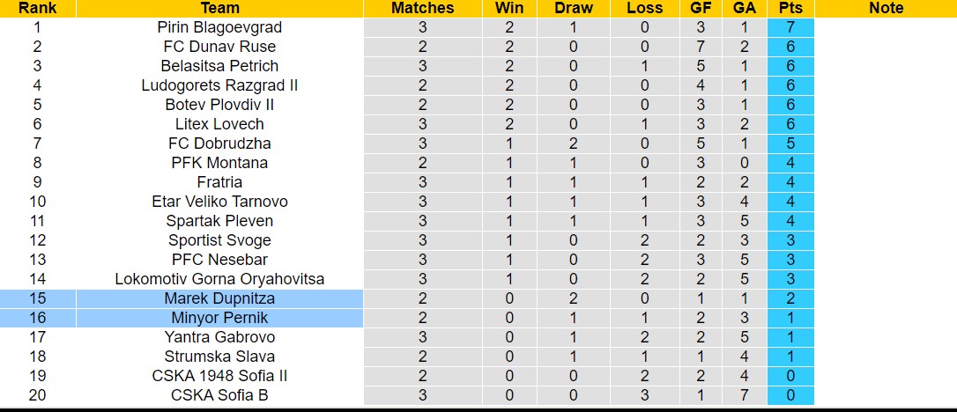
Task: Open the PFK Montana team entry
Action: click(219, 163)
